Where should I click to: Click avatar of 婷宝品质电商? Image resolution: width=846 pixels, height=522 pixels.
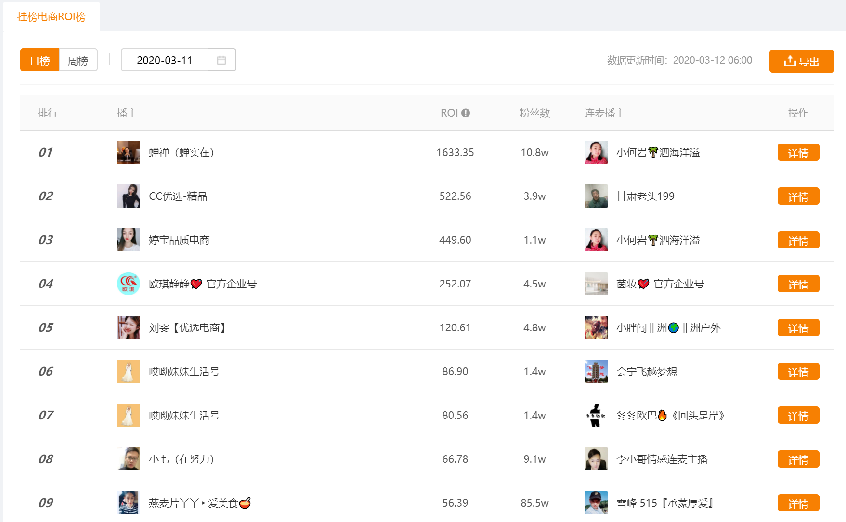(129, 240)
